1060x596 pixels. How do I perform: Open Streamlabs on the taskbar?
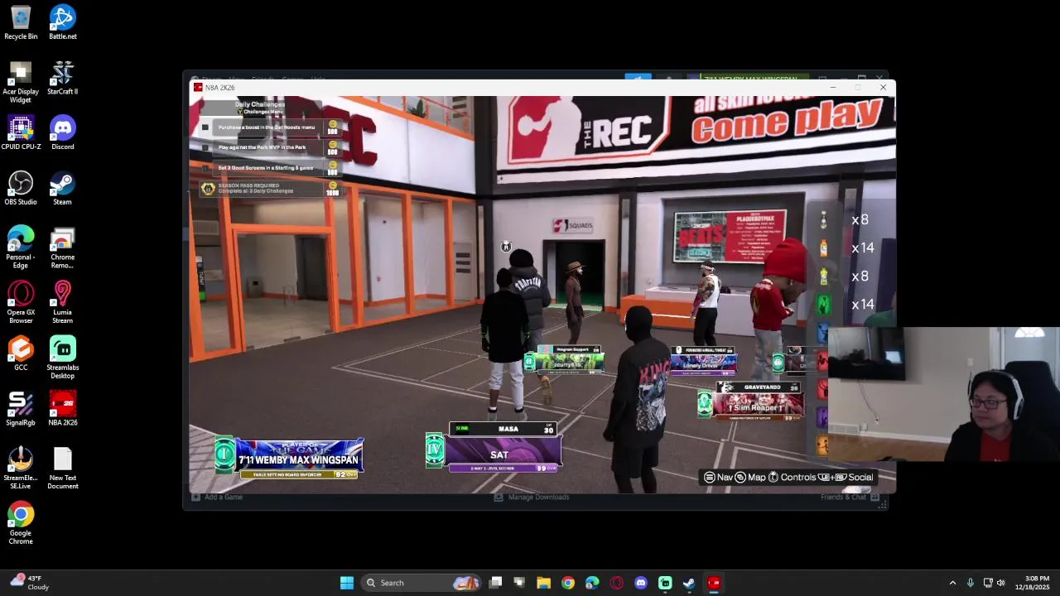pyautogui.click(x=665, y=583)
